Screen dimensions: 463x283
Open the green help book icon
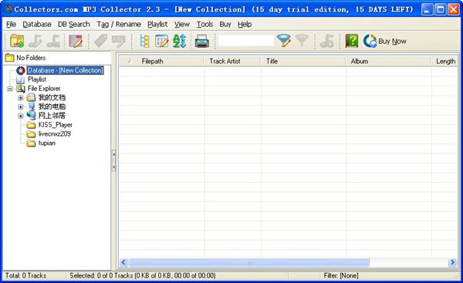tap(352, 41)
